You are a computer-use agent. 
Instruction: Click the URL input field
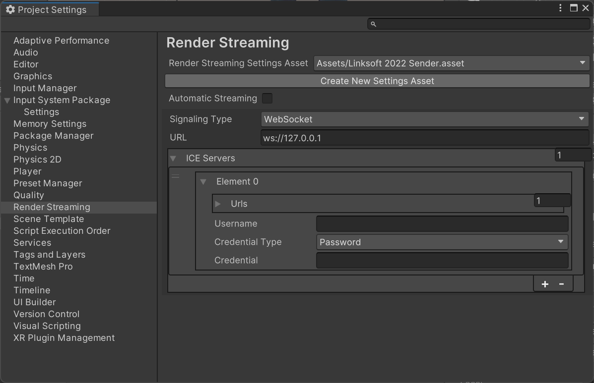pyautogui.click(x=424, y=138)
